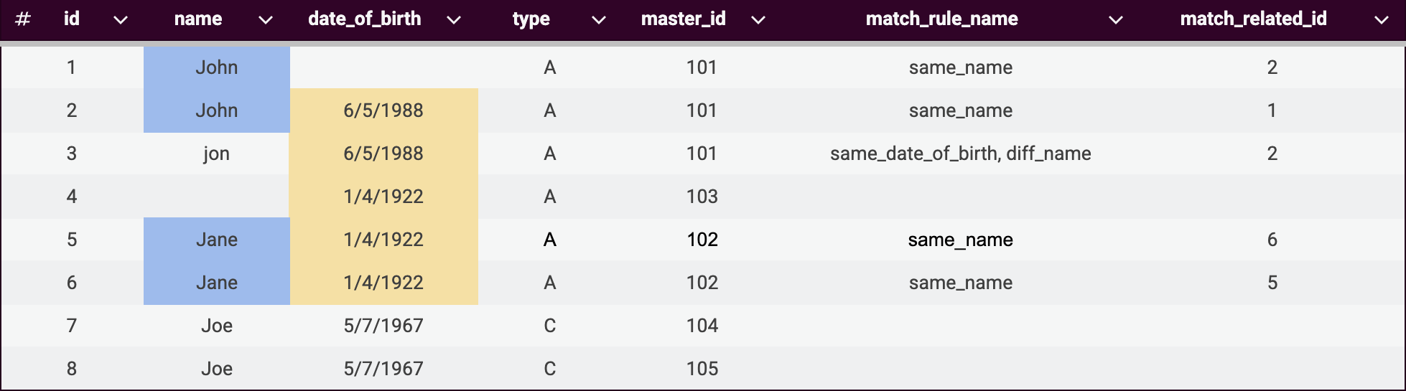Viewport: 1406px width, 391px height.
Task: Expand match_rule_name column dropdown chevron
Action: coord(1116,20)
